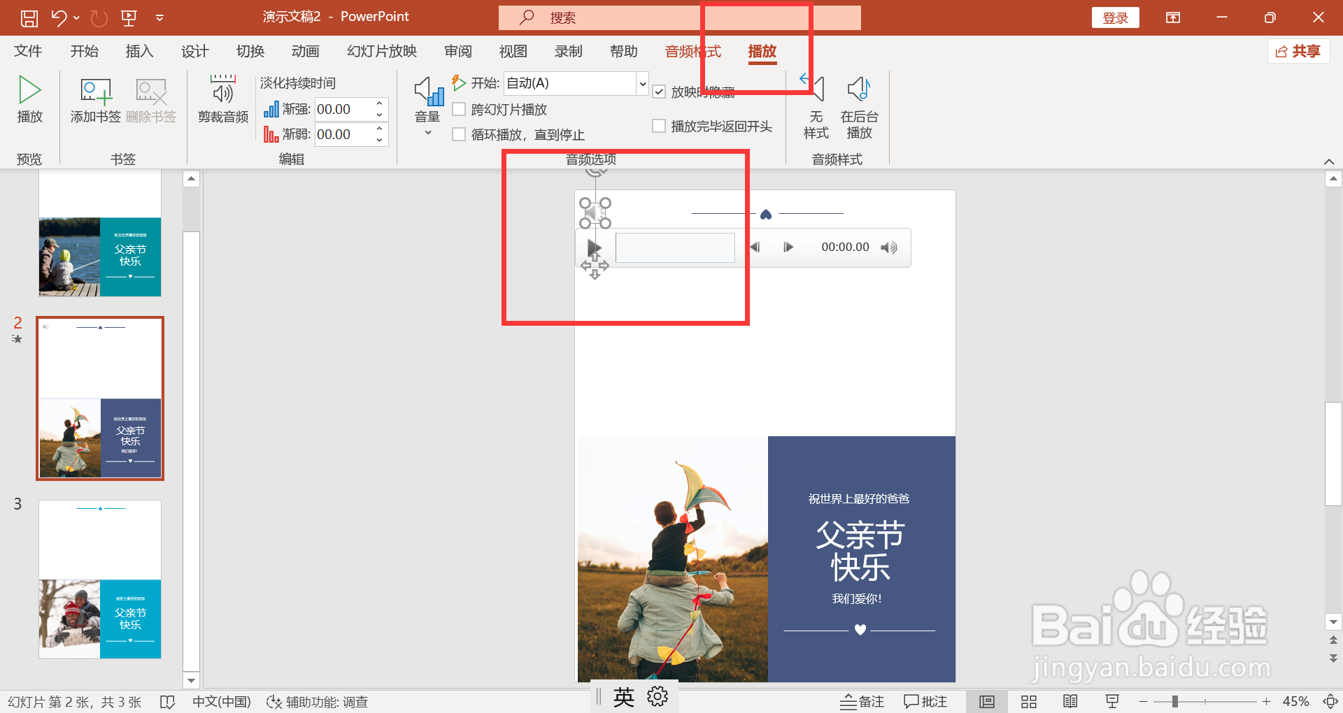Select slide 3 thumbnail with snow photo
This screenshot has width=1343, height=713.
click(x=100, y=579)
